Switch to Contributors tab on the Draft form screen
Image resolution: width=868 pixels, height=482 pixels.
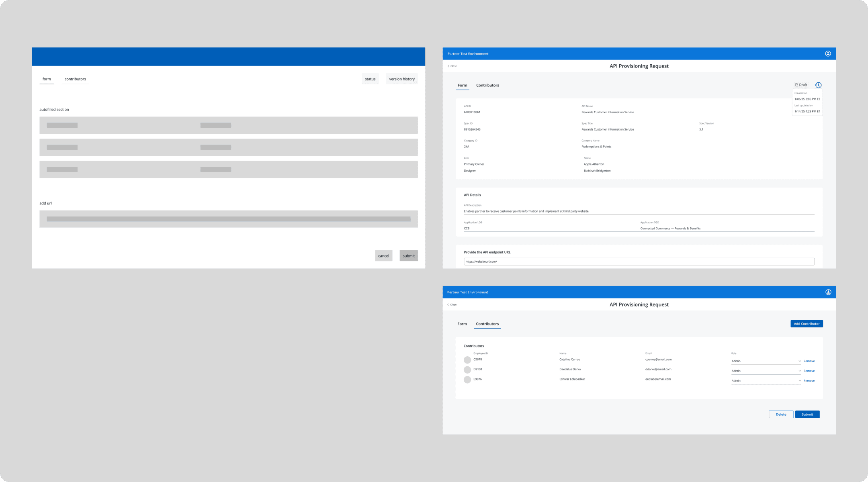click(487, 86)
